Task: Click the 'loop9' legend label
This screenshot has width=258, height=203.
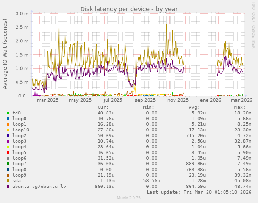Action: point(19,175)
